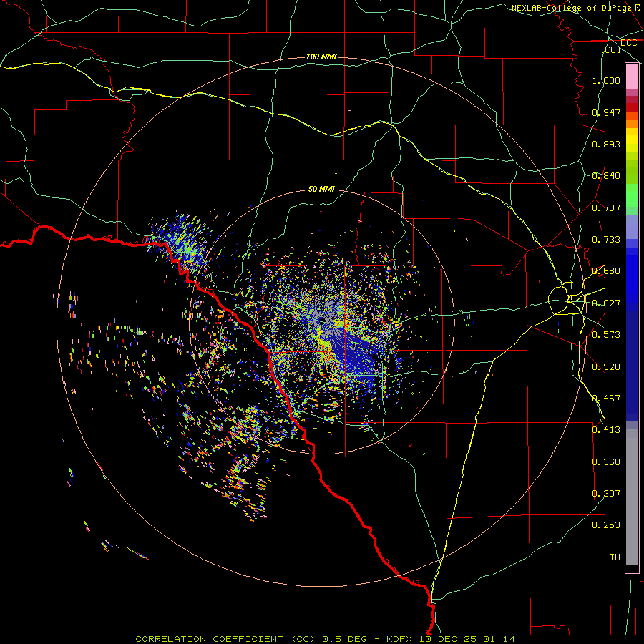Pick the bright green color bar segment
This screenshot has width=644, height=644.
pyautogui.click(x=632, y=195)
